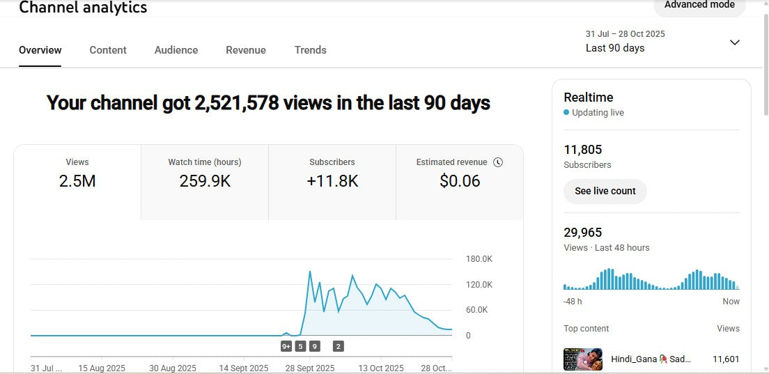Expand the date range dropdown chevron

[x=734, y=42]
